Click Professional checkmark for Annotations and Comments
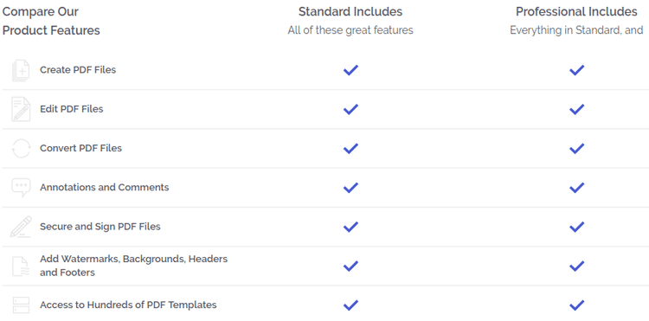 click(x=576, y=188)
